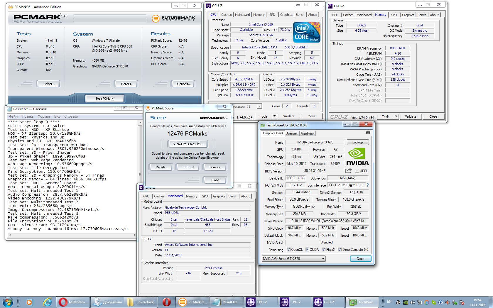This screenshot has width=493, height=308.
Task: Click Validate button in Memory CPU-Z window
Action: 411,116
